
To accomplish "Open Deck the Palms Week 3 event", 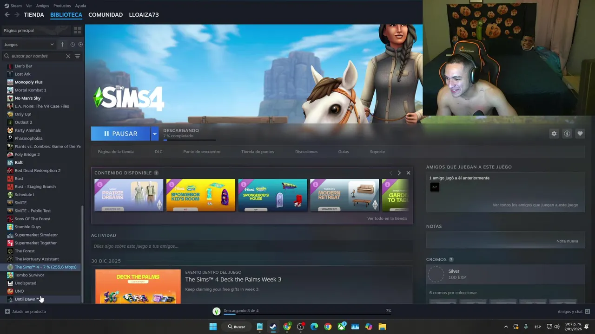I will (233, 279).
